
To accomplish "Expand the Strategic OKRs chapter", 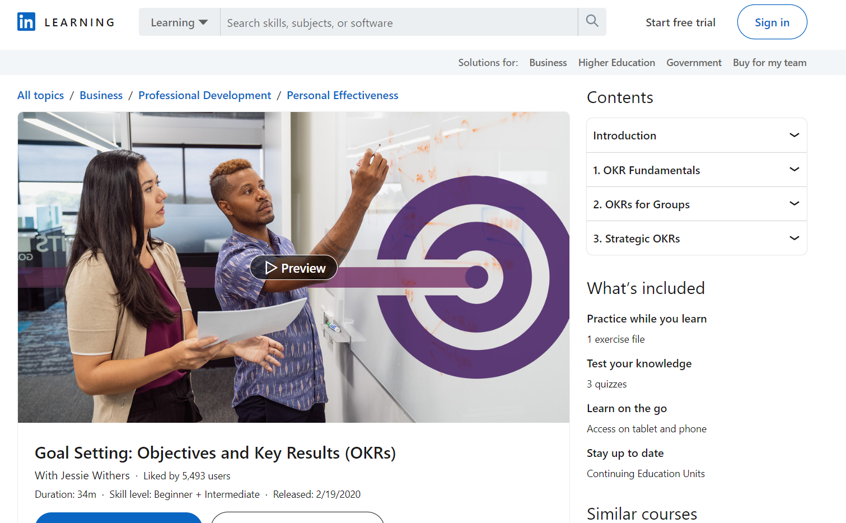I will [794, 238].
